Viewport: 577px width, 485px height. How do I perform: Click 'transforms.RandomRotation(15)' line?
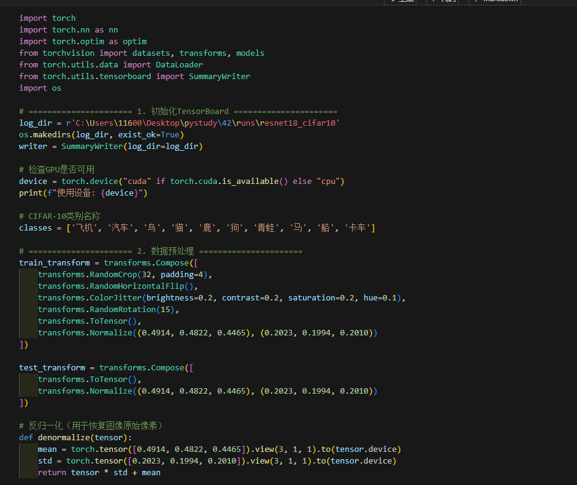pyautogui.click(x=108, y=310)
